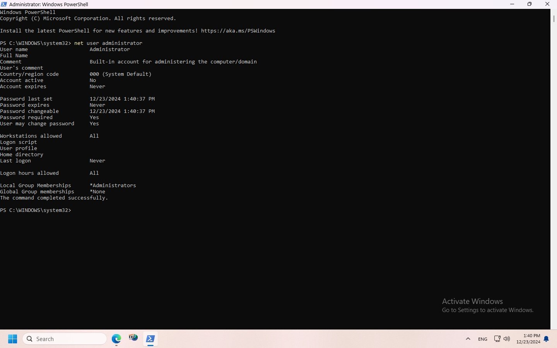557x348 pixels.
Task: Click the "000 (System Default)" value
Action: click(x=121, y=74)
